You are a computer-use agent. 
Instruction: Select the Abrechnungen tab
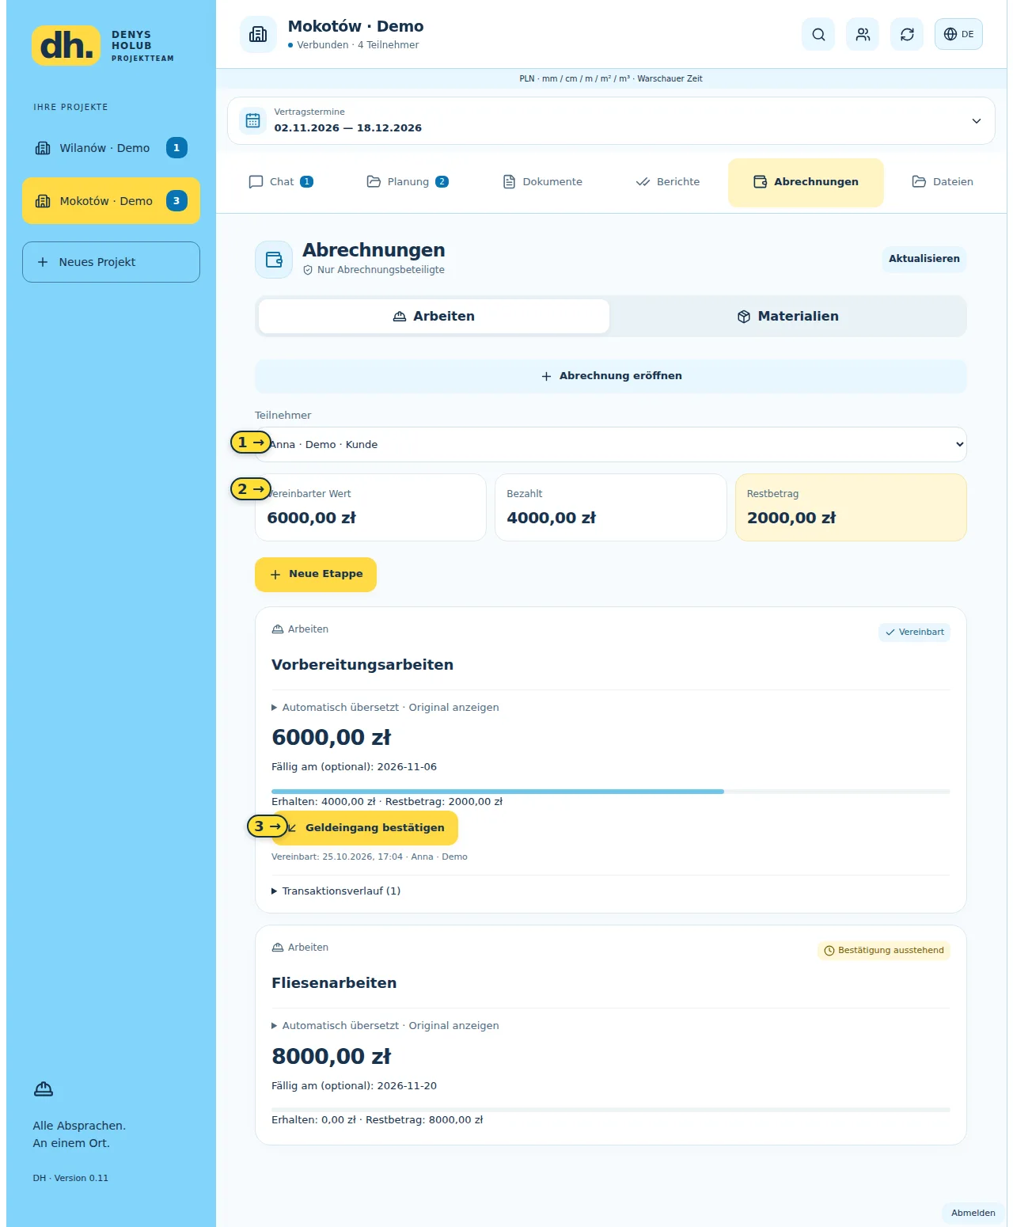(x=806, y=182)
